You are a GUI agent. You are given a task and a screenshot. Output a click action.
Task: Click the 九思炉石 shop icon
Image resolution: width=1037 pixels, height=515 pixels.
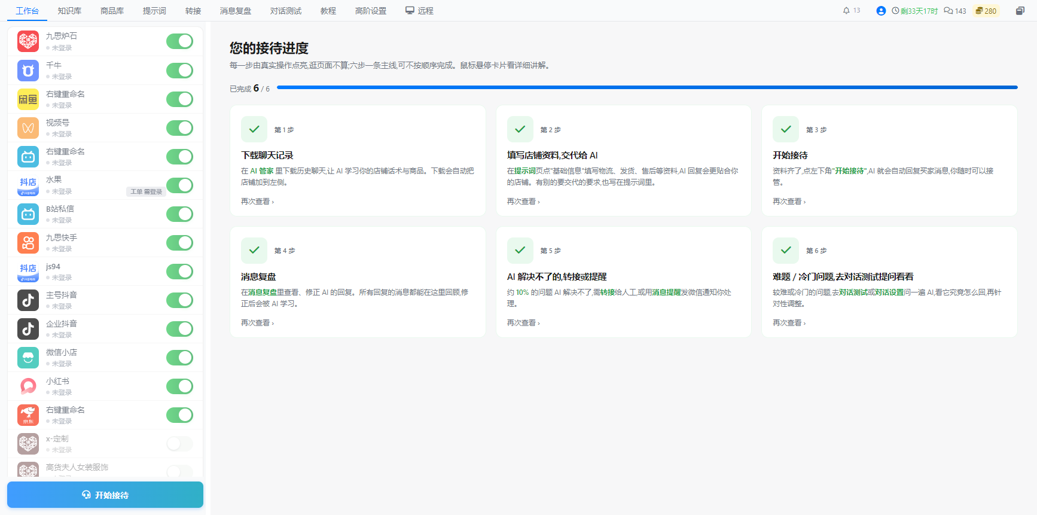[28, 41]
